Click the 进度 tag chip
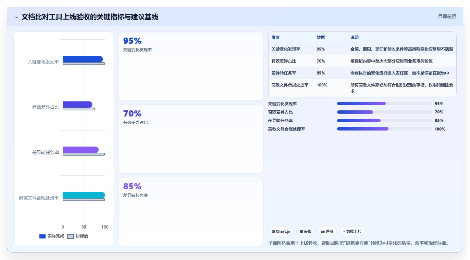This screenshot has width=470, height=260. point(327,231)
